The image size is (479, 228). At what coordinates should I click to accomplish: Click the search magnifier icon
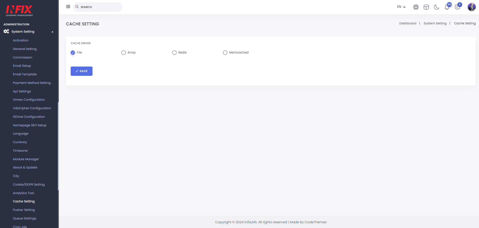pos(77,7)
